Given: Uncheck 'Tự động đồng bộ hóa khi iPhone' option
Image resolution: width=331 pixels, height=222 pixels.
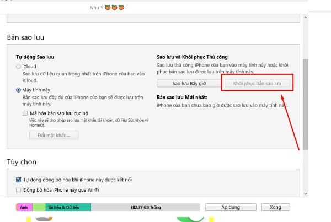Looking at the screenshot, I should pyautogui.click(x=19, y=180).
